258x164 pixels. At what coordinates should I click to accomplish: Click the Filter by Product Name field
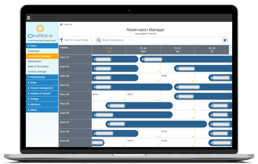coord(77,40)
